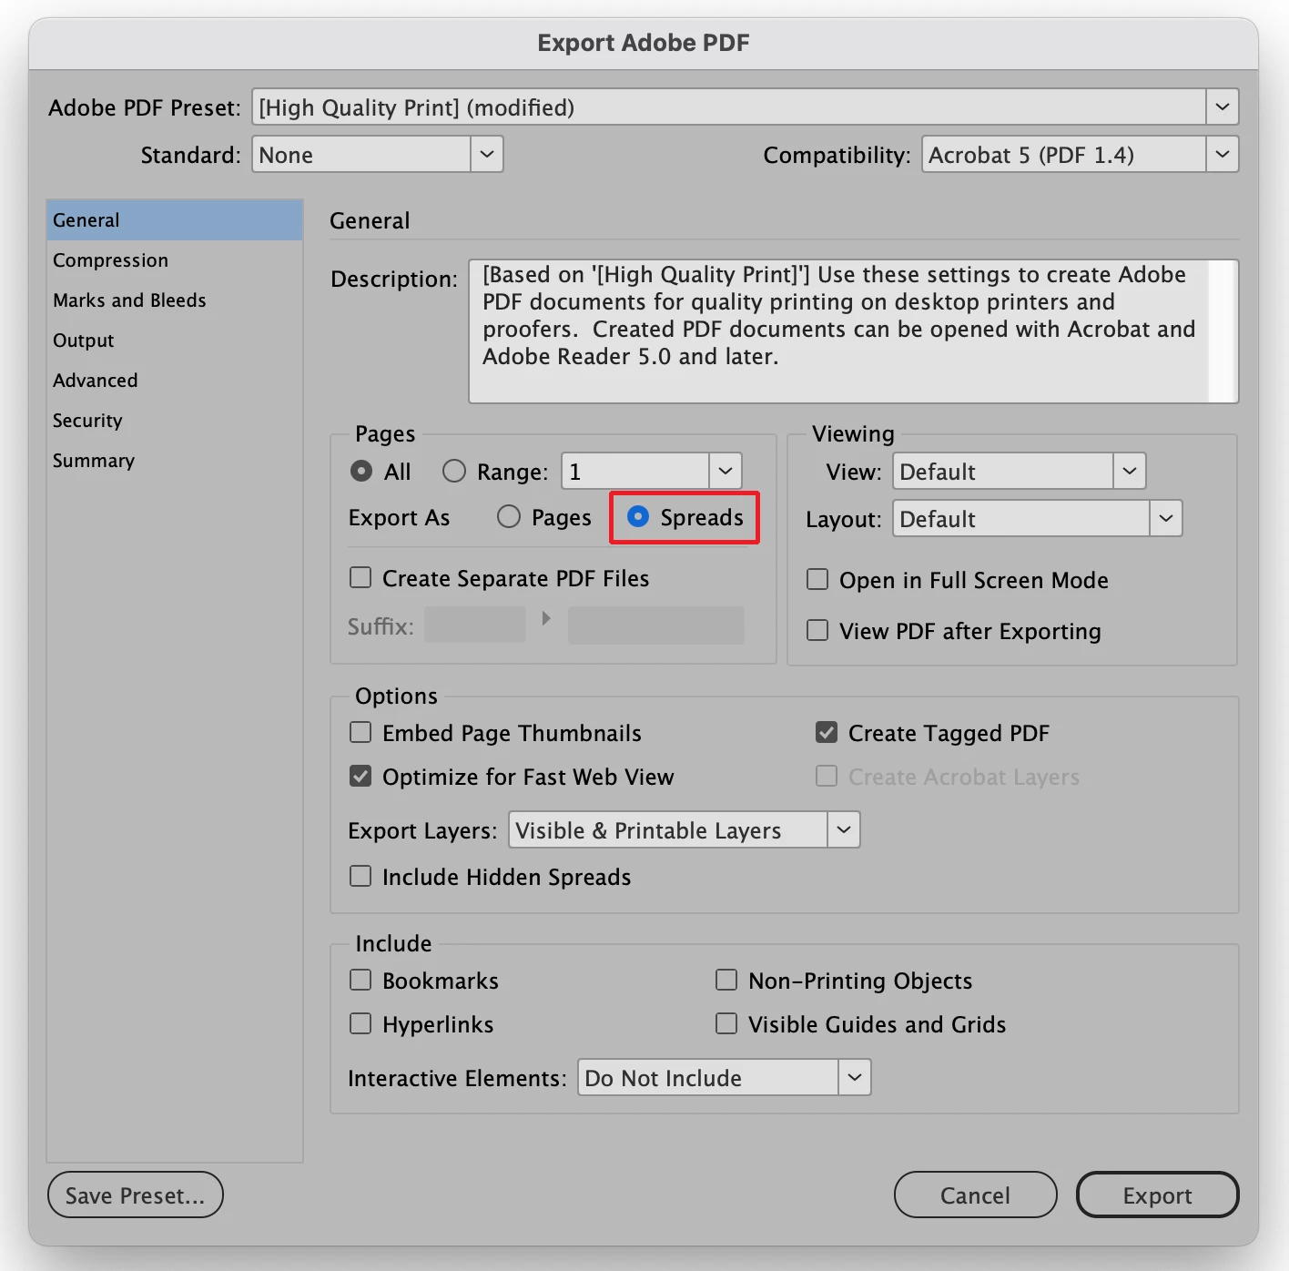1289x1271 pixels.
Task: Enable Open in Full Screen Mode
Action: 818,580
